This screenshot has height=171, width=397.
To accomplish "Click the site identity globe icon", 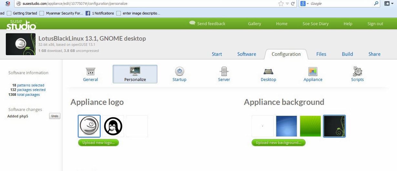I will (x=18, y=4).
